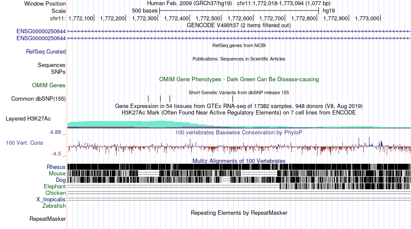Image resolution: width=411 pixels, height=229 pixels.
Task: Click the GTEx Gene Expression track title
Action: 239,106
